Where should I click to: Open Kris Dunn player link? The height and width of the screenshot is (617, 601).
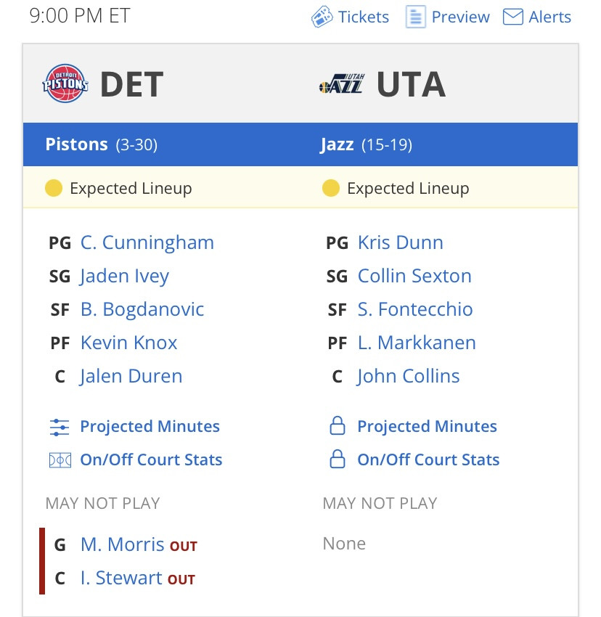coord(400,242)
